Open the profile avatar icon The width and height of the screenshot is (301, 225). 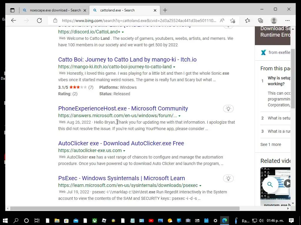(x=274, y=21)
